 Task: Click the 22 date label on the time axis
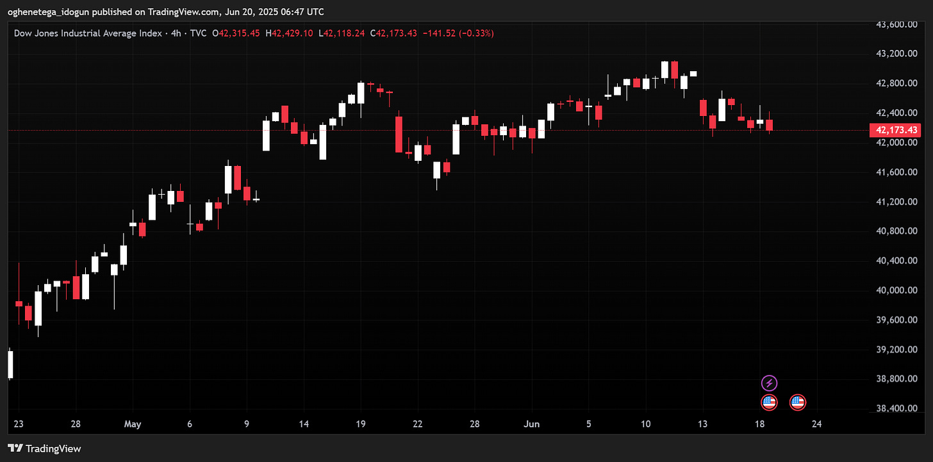417,424
